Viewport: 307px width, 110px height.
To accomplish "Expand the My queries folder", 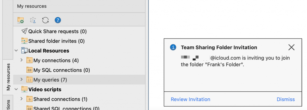I will [22, 80].
